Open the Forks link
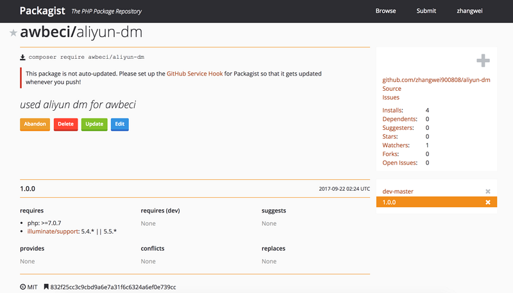513x293 pixels. [391, 154]
